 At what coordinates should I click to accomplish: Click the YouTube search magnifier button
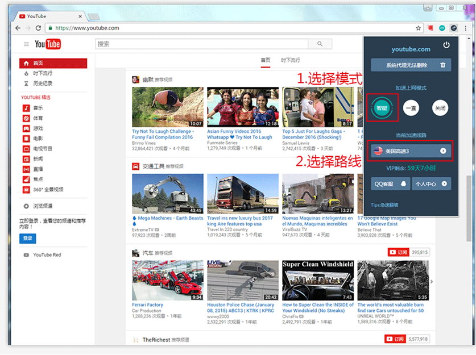point(320,44)
